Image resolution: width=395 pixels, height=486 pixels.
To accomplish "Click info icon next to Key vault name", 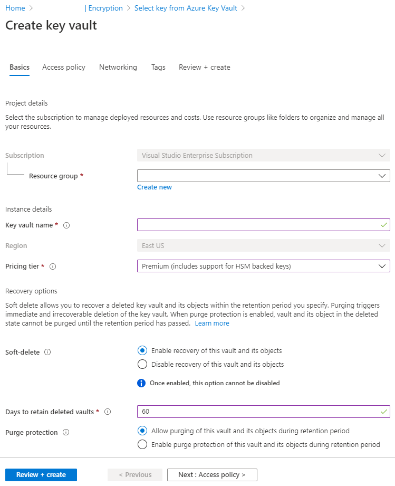I will (66, 225).
